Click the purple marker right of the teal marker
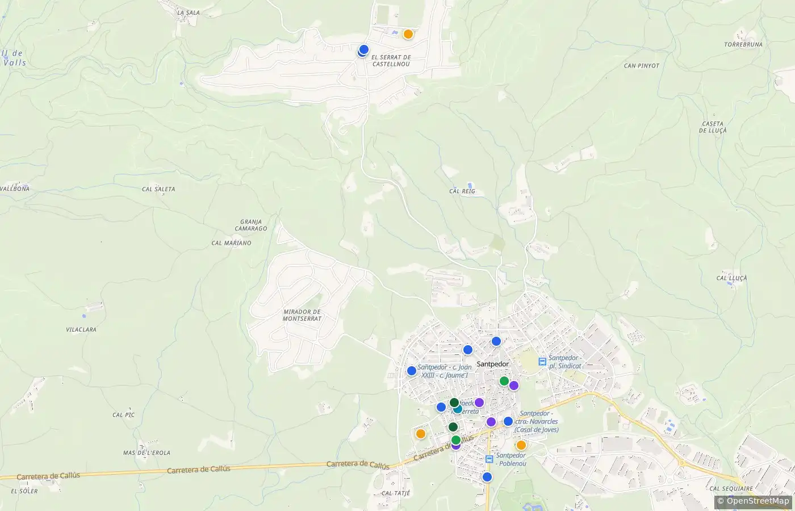Viewport: 795px width, 511px height. (x=479, y=403)
